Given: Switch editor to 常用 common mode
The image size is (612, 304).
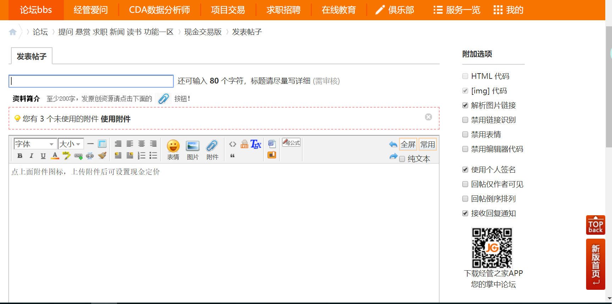Looking at the screenshot, I should click(x=428, y=145).
